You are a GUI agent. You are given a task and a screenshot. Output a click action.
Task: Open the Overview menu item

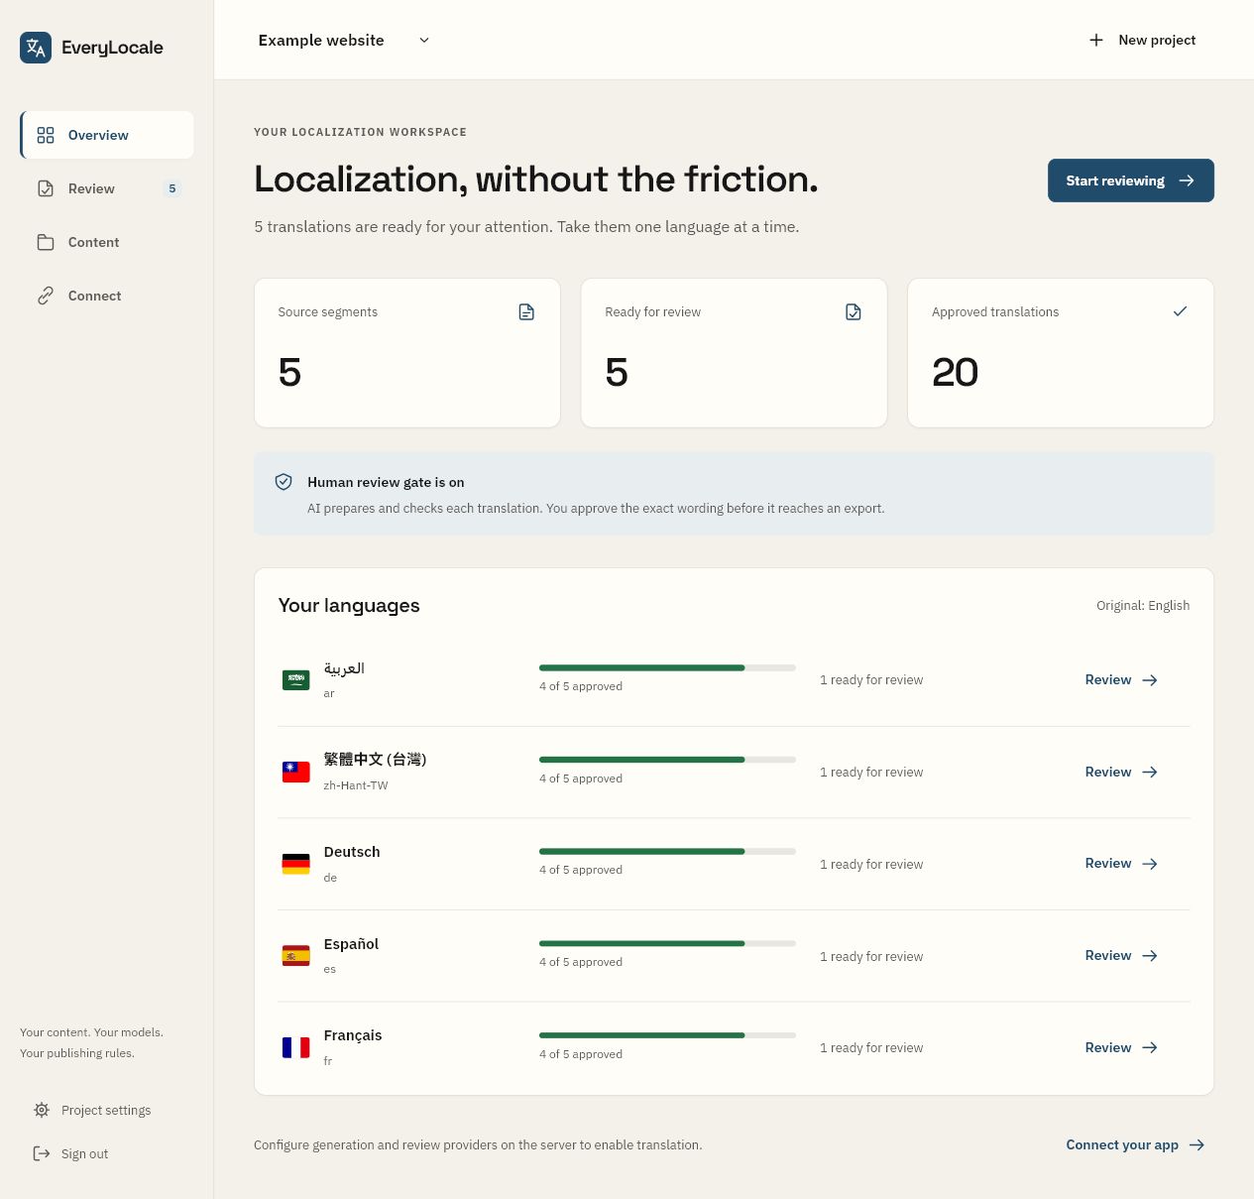pyautogui.click(x=107, y=135)
